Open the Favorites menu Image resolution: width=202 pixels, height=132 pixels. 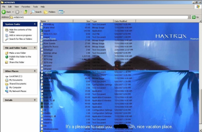pos(26,7)
